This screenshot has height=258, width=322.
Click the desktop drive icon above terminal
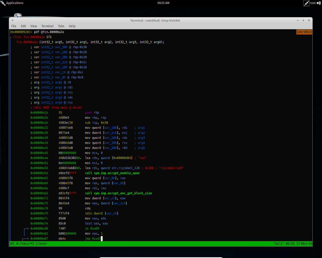[18, 15]
